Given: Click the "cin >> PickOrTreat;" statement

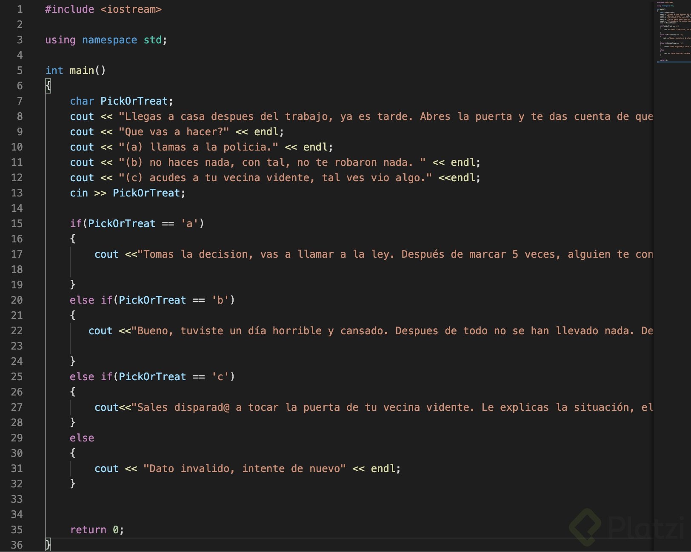Looking at the screenshot, I should point(128,193).
